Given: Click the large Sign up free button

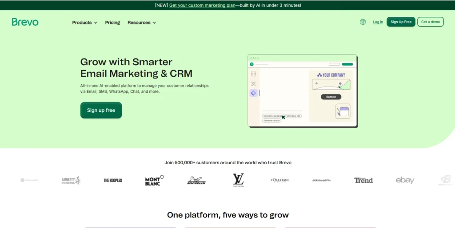Looking at the screenshot, I should click(x=101, y=110).
